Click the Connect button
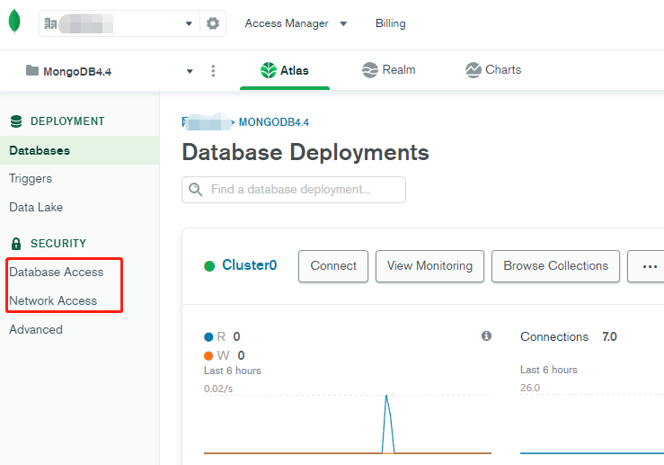The height and width of the screenshot is (465, 664). click(333, 266)
